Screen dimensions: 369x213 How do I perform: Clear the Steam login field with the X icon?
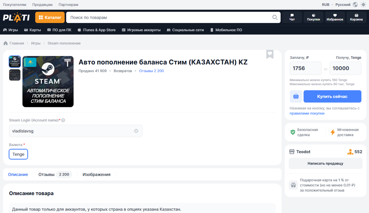tap(136, 131)
